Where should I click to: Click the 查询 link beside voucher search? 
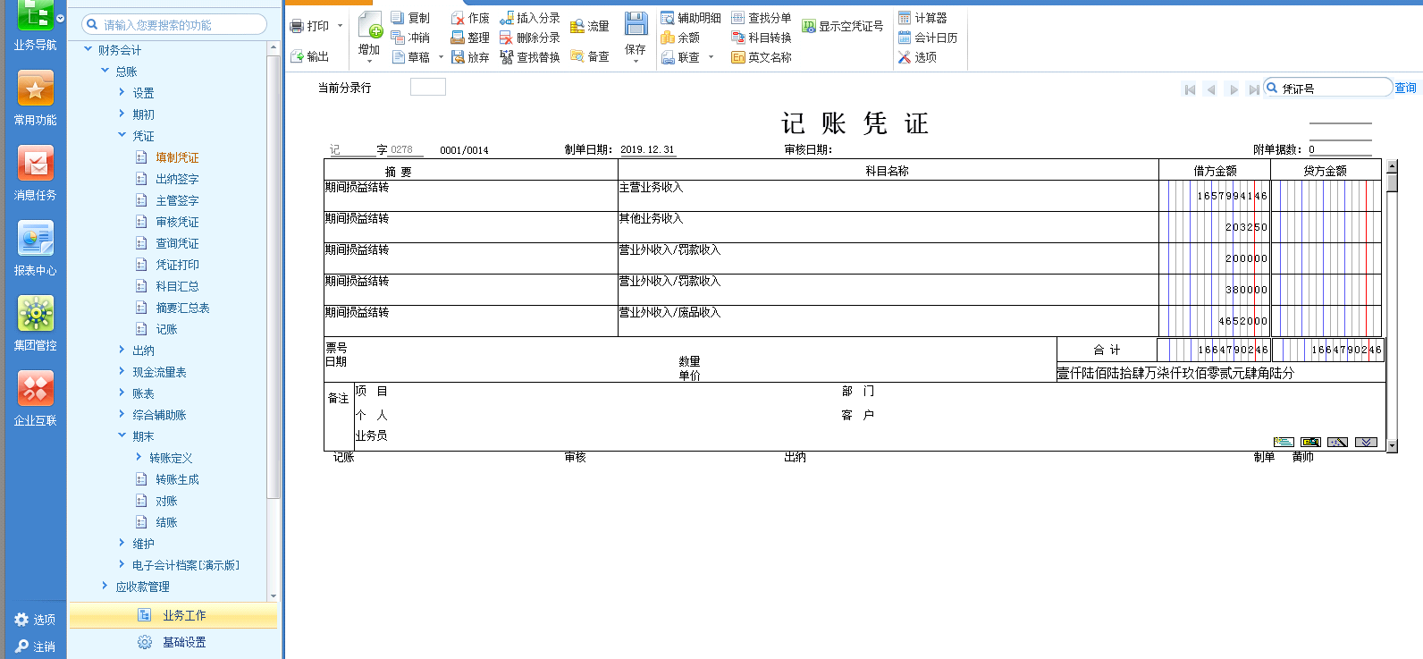[1405, 88]
